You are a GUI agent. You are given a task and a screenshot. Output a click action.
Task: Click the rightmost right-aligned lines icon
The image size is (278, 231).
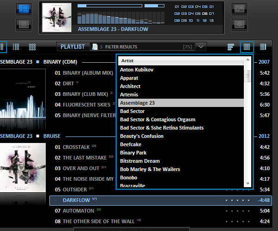(x=263, y=47)
